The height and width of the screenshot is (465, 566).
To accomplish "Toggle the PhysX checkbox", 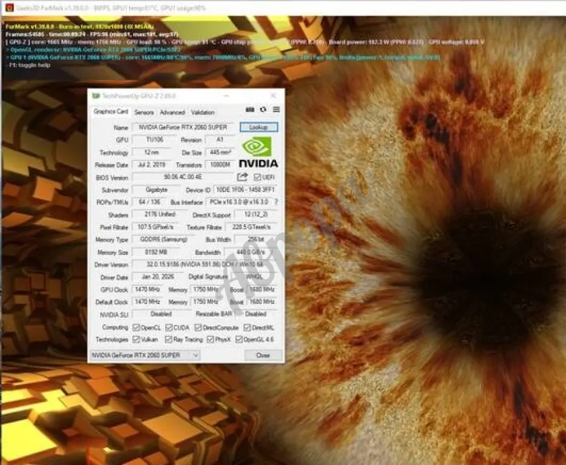I will coord(211,339).
